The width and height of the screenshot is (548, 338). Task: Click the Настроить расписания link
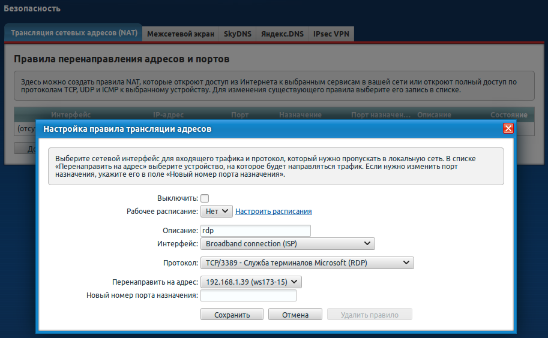[273, 212]
